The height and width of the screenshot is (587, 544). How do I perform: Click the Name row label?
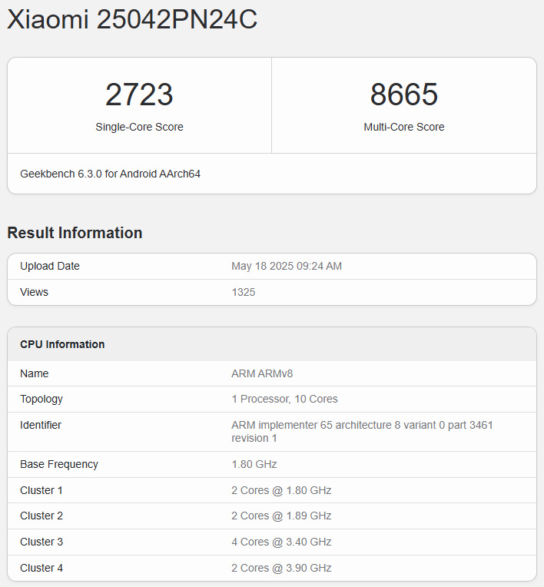point(35,373)
